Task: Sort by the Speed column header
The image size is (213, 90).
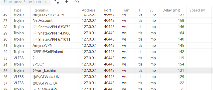Action: (197, 10)
